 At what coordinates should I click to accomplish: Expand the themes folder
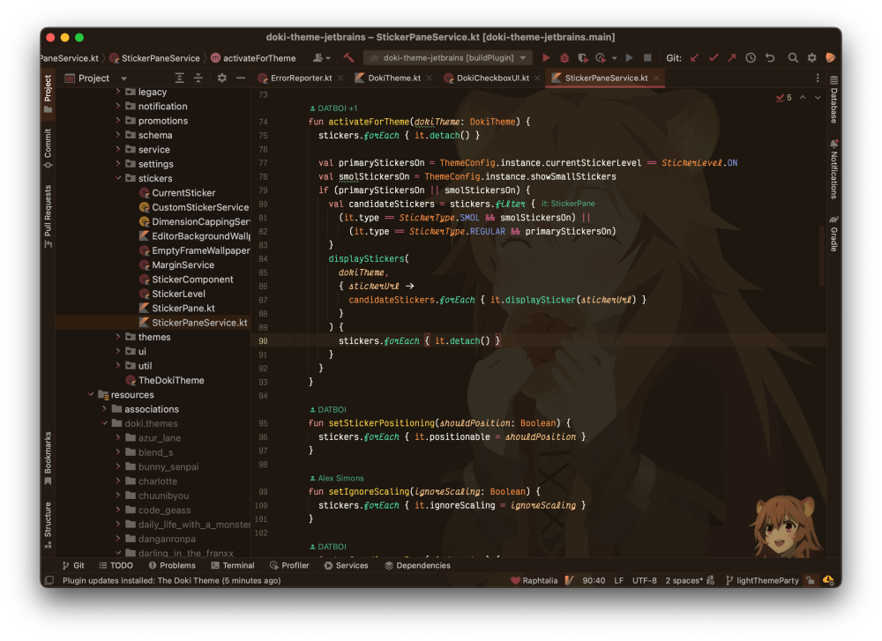[118, 337]
